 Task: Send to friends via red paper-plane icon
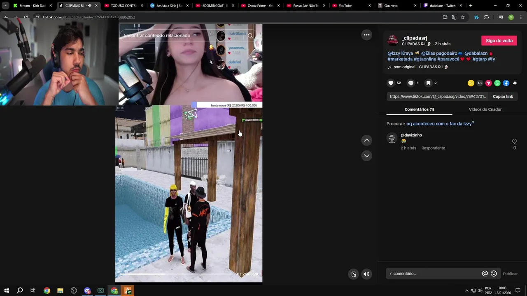(489, 83)
